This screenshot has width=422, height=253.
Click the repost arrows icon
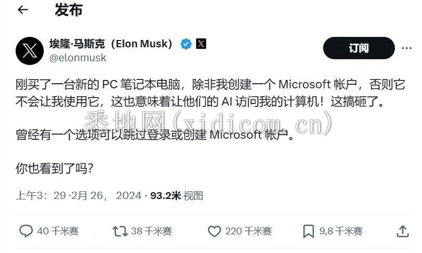[x=120, y=231]
